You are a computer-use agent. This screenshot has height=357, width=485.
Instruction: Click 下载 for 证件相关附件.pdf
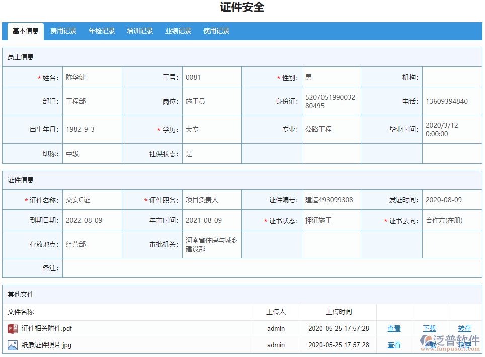pyautogui.click(x=429, y=329)
